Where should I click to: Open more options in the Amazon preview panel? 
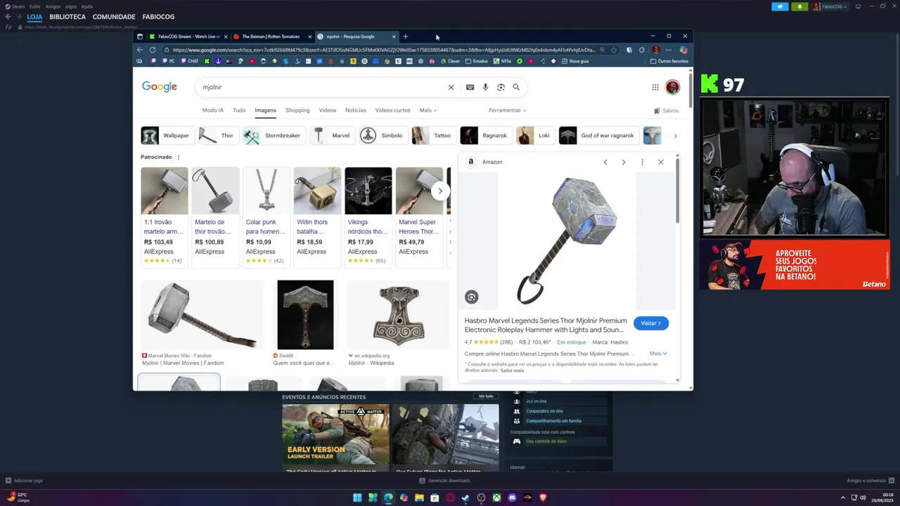click(x=642, y=162)
